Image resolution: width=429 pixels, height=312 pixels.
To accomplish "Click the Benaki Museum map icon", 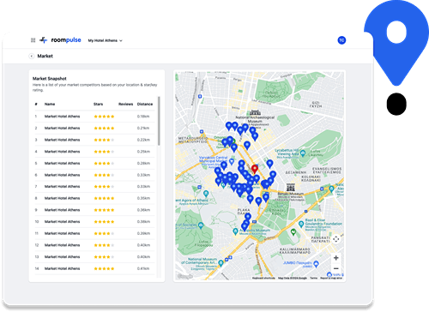I will click(x=291, y=188).
